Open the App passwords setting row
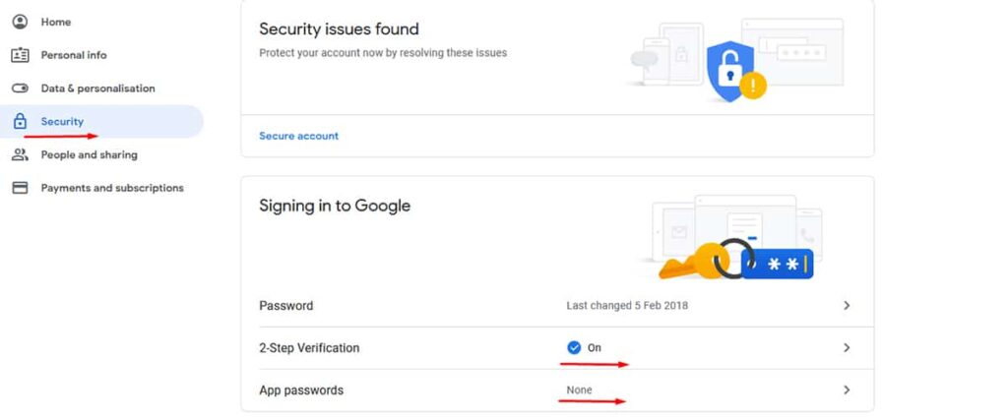The image size is (1008, 420). coord(557,390)
